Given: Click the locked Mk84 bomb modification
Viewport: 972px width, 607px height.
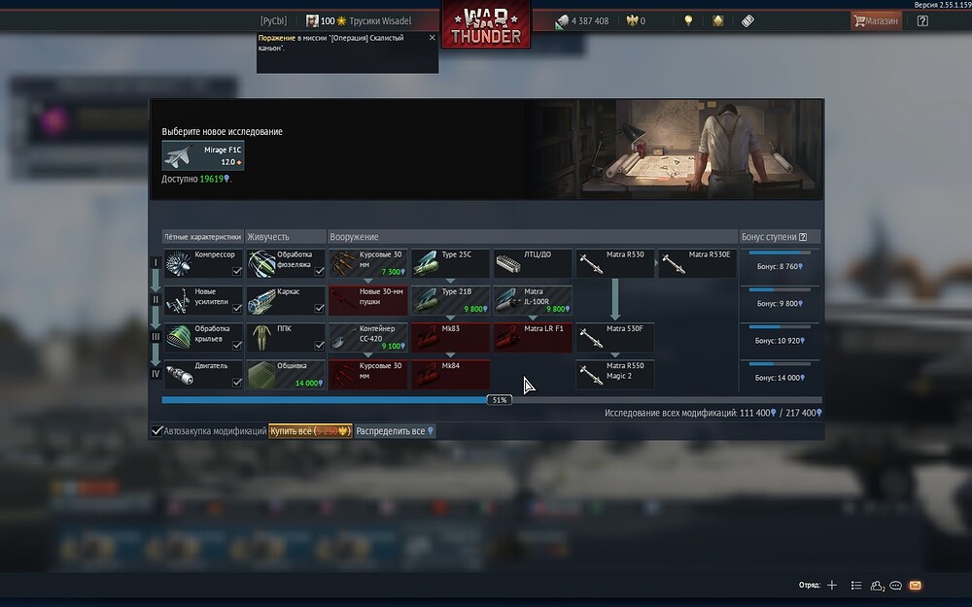Looking at the screenshot, I should pos(450,375).
